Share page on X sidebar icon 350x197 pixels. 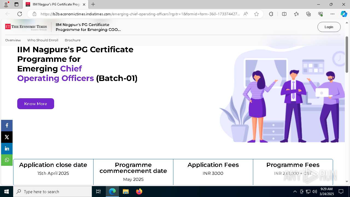(7, 137)
